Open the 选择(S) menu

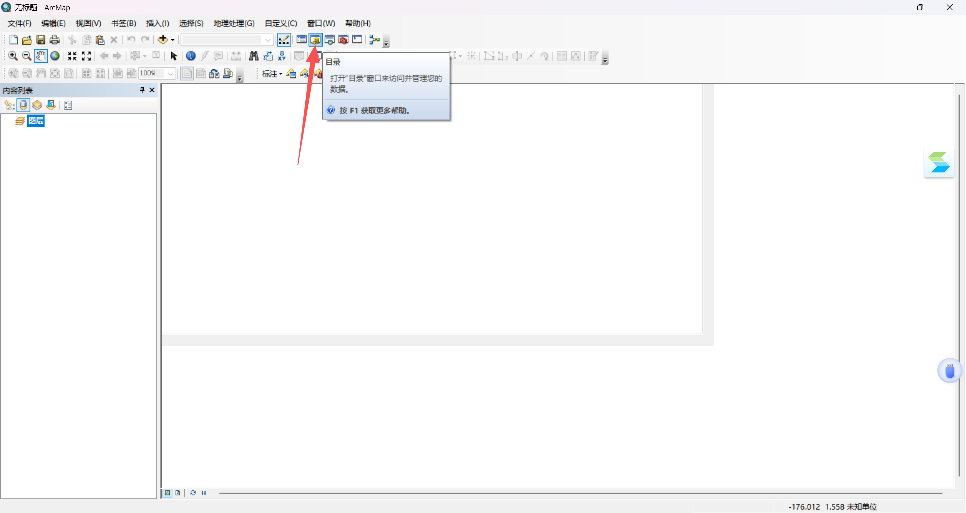[191, 23]
